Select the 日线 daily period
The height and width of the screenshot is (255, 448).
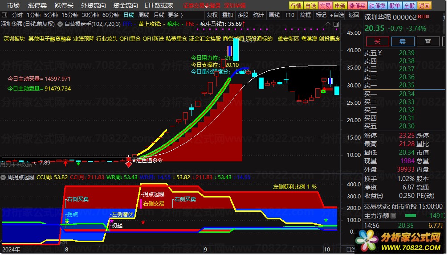point(129,15)
